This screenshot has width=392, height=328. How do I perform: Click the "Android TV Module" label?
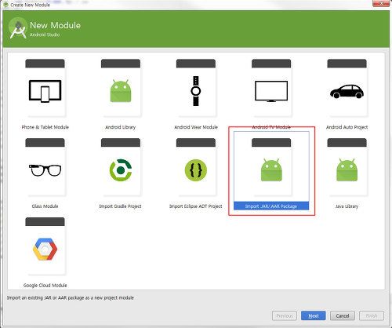pyautogui.click(x=271, y=127)
